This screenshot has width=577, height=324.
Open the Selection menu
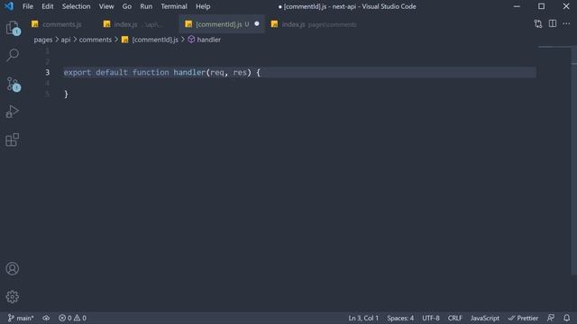pos(76,6)
